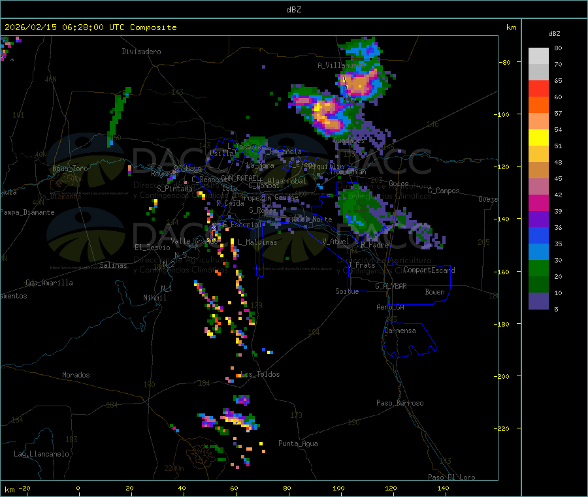Image resolution: width=588 pixels, height=497 pixels.
Task: Select the '0' tick on the bottom axis
Action: 78,488
